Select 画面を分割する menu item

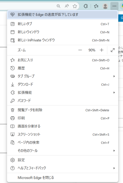pyautogui.click(x=63, y=126)
